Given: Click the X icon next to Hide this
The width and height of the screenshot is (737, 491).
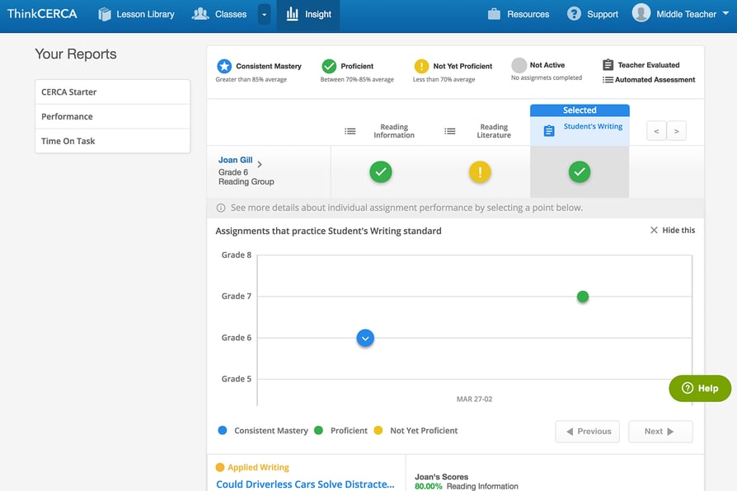Looking at the screenshot, I should (x=654, y=230).
